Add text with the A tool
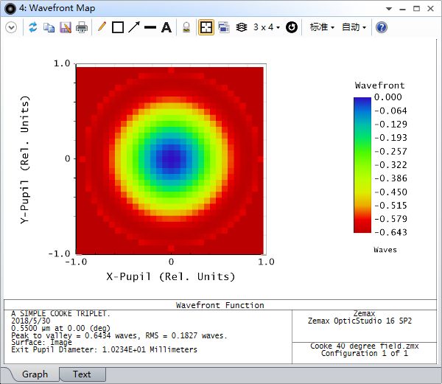The image size is (442, 384). tap(166, 27)
